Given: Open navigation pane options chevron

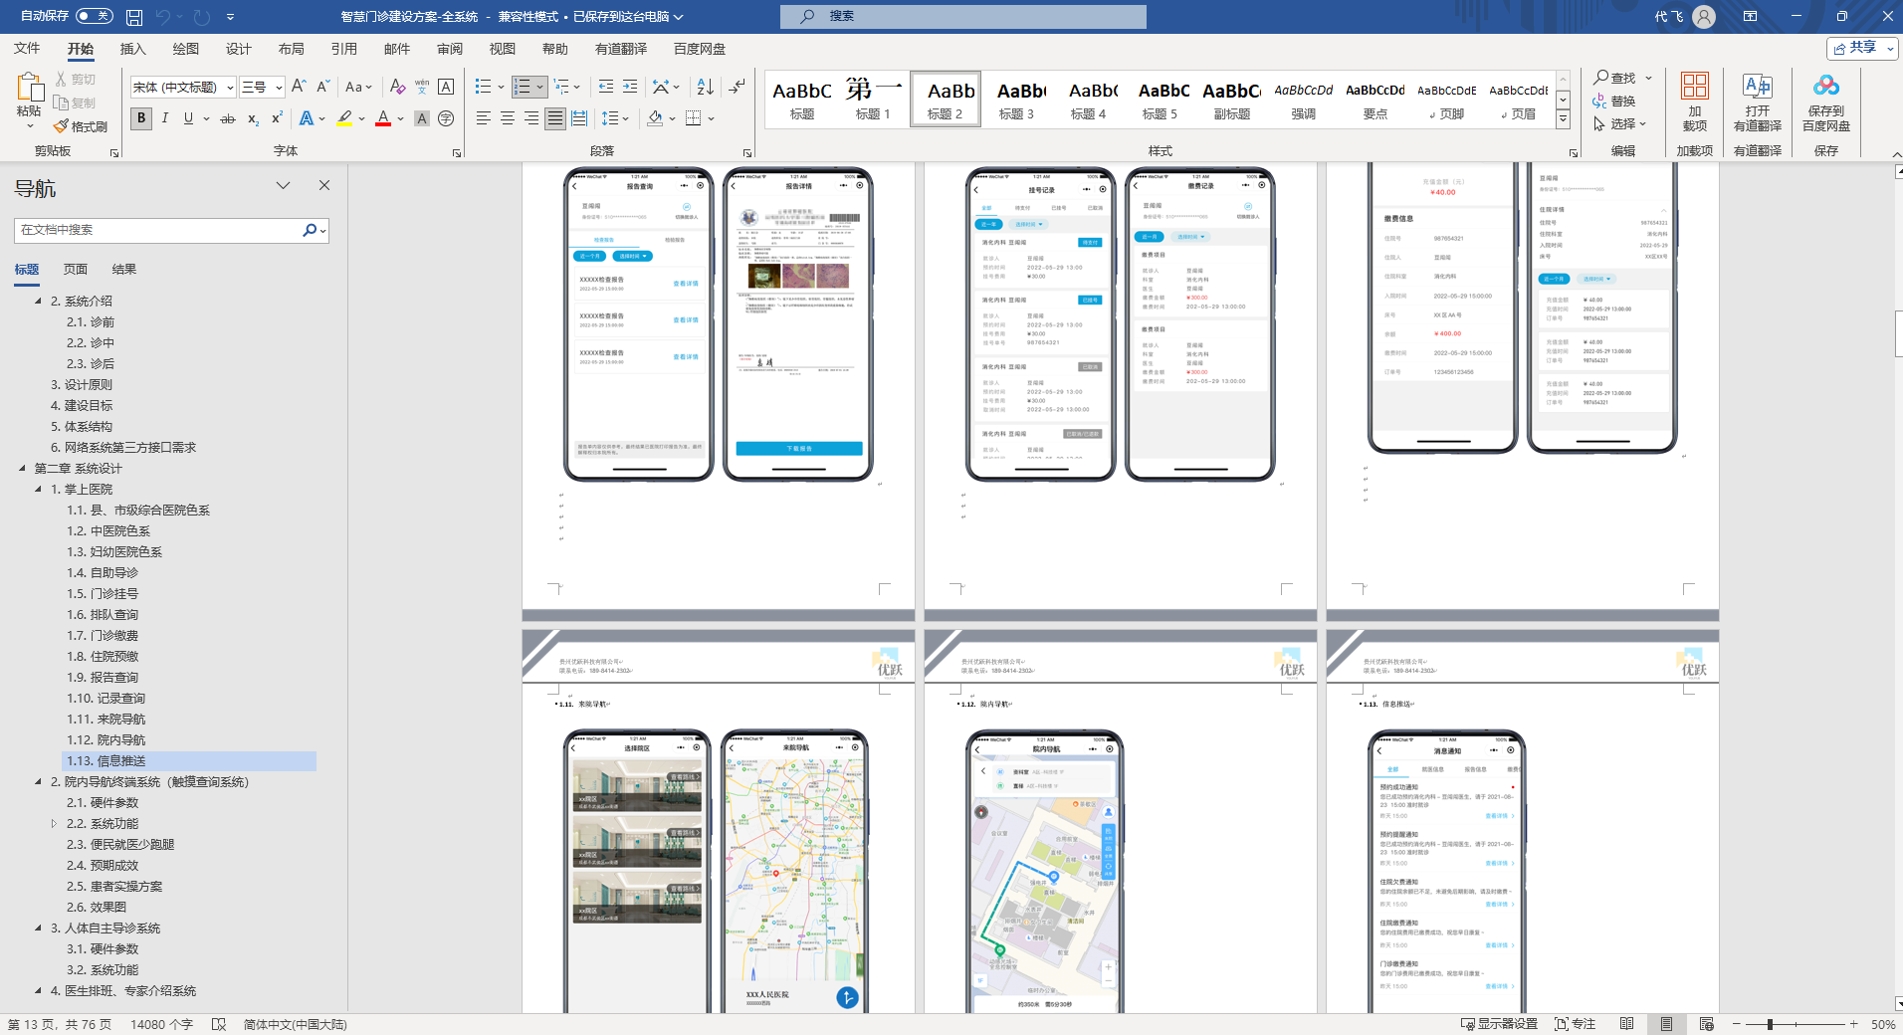Looking at the screenshot, I should (283, 185).
